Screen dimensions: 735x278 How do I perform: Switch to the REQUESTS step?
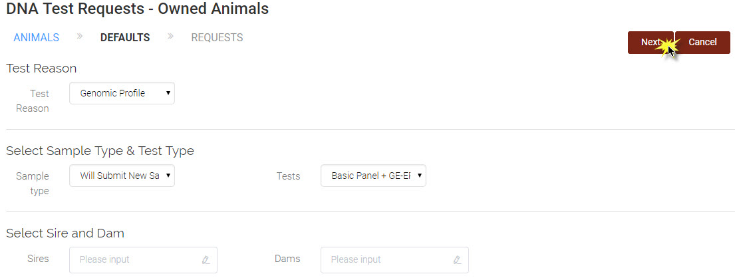point(217,37)
